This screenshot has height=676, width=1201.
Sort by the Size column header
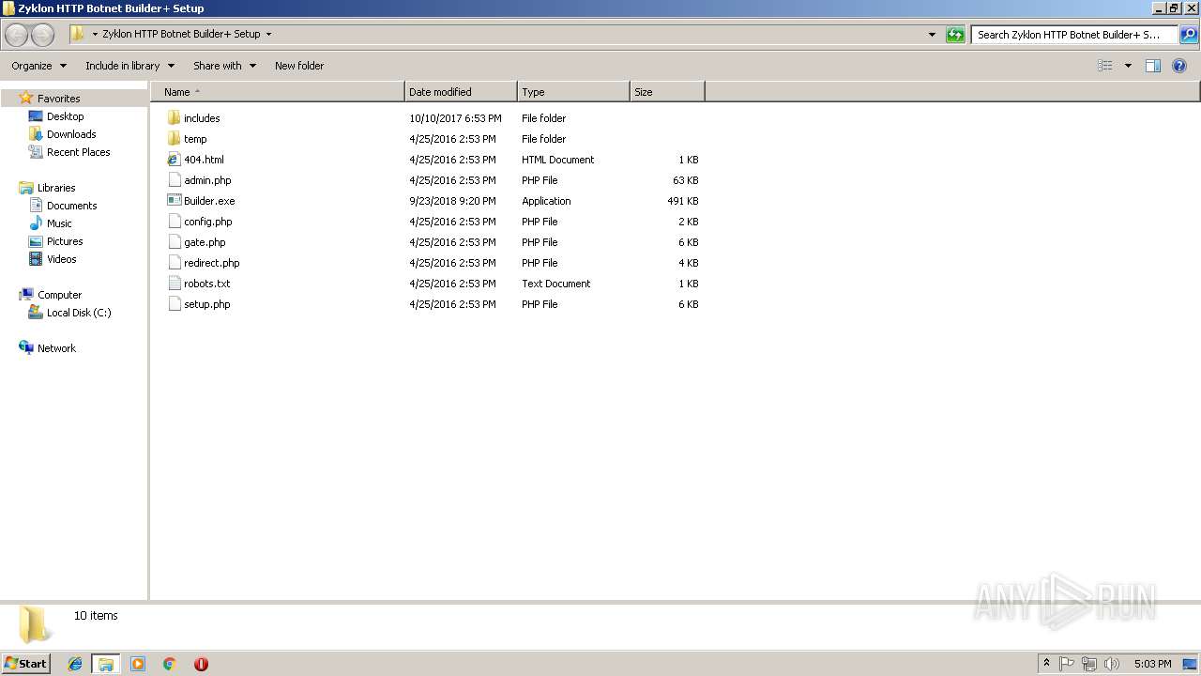pos(667,92)
